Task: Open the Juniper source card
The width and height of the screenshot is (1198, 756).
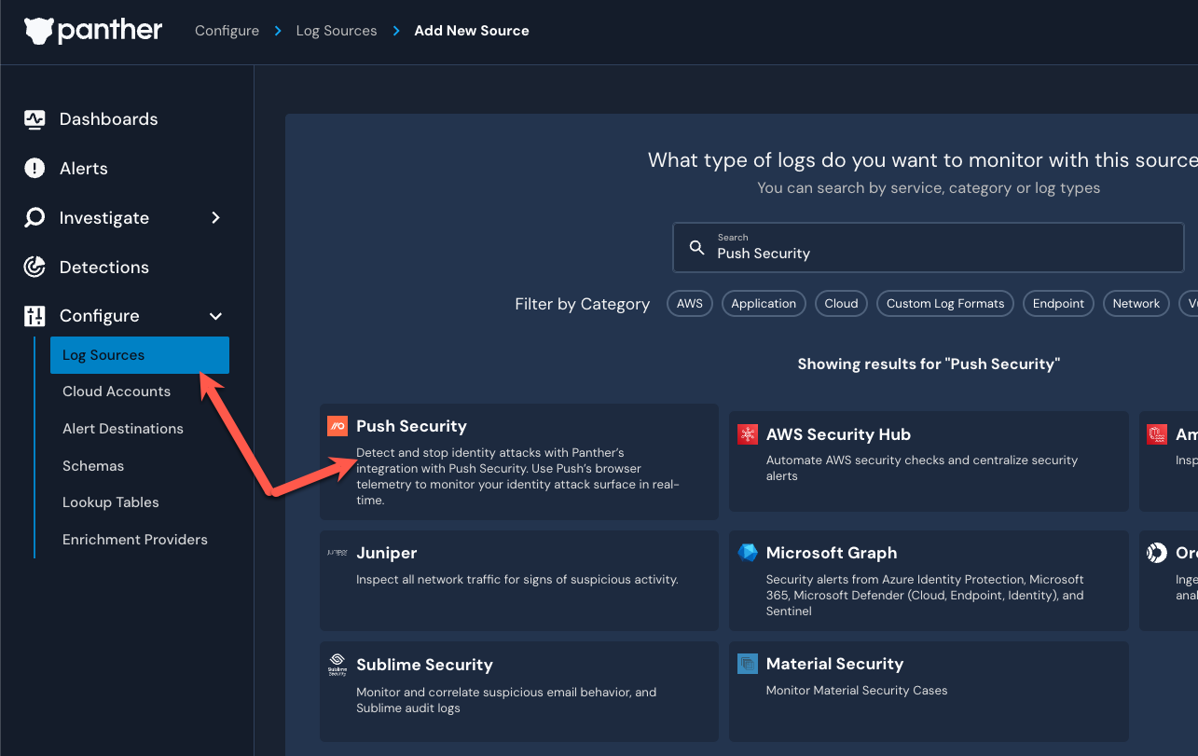Action: (519, 581)
